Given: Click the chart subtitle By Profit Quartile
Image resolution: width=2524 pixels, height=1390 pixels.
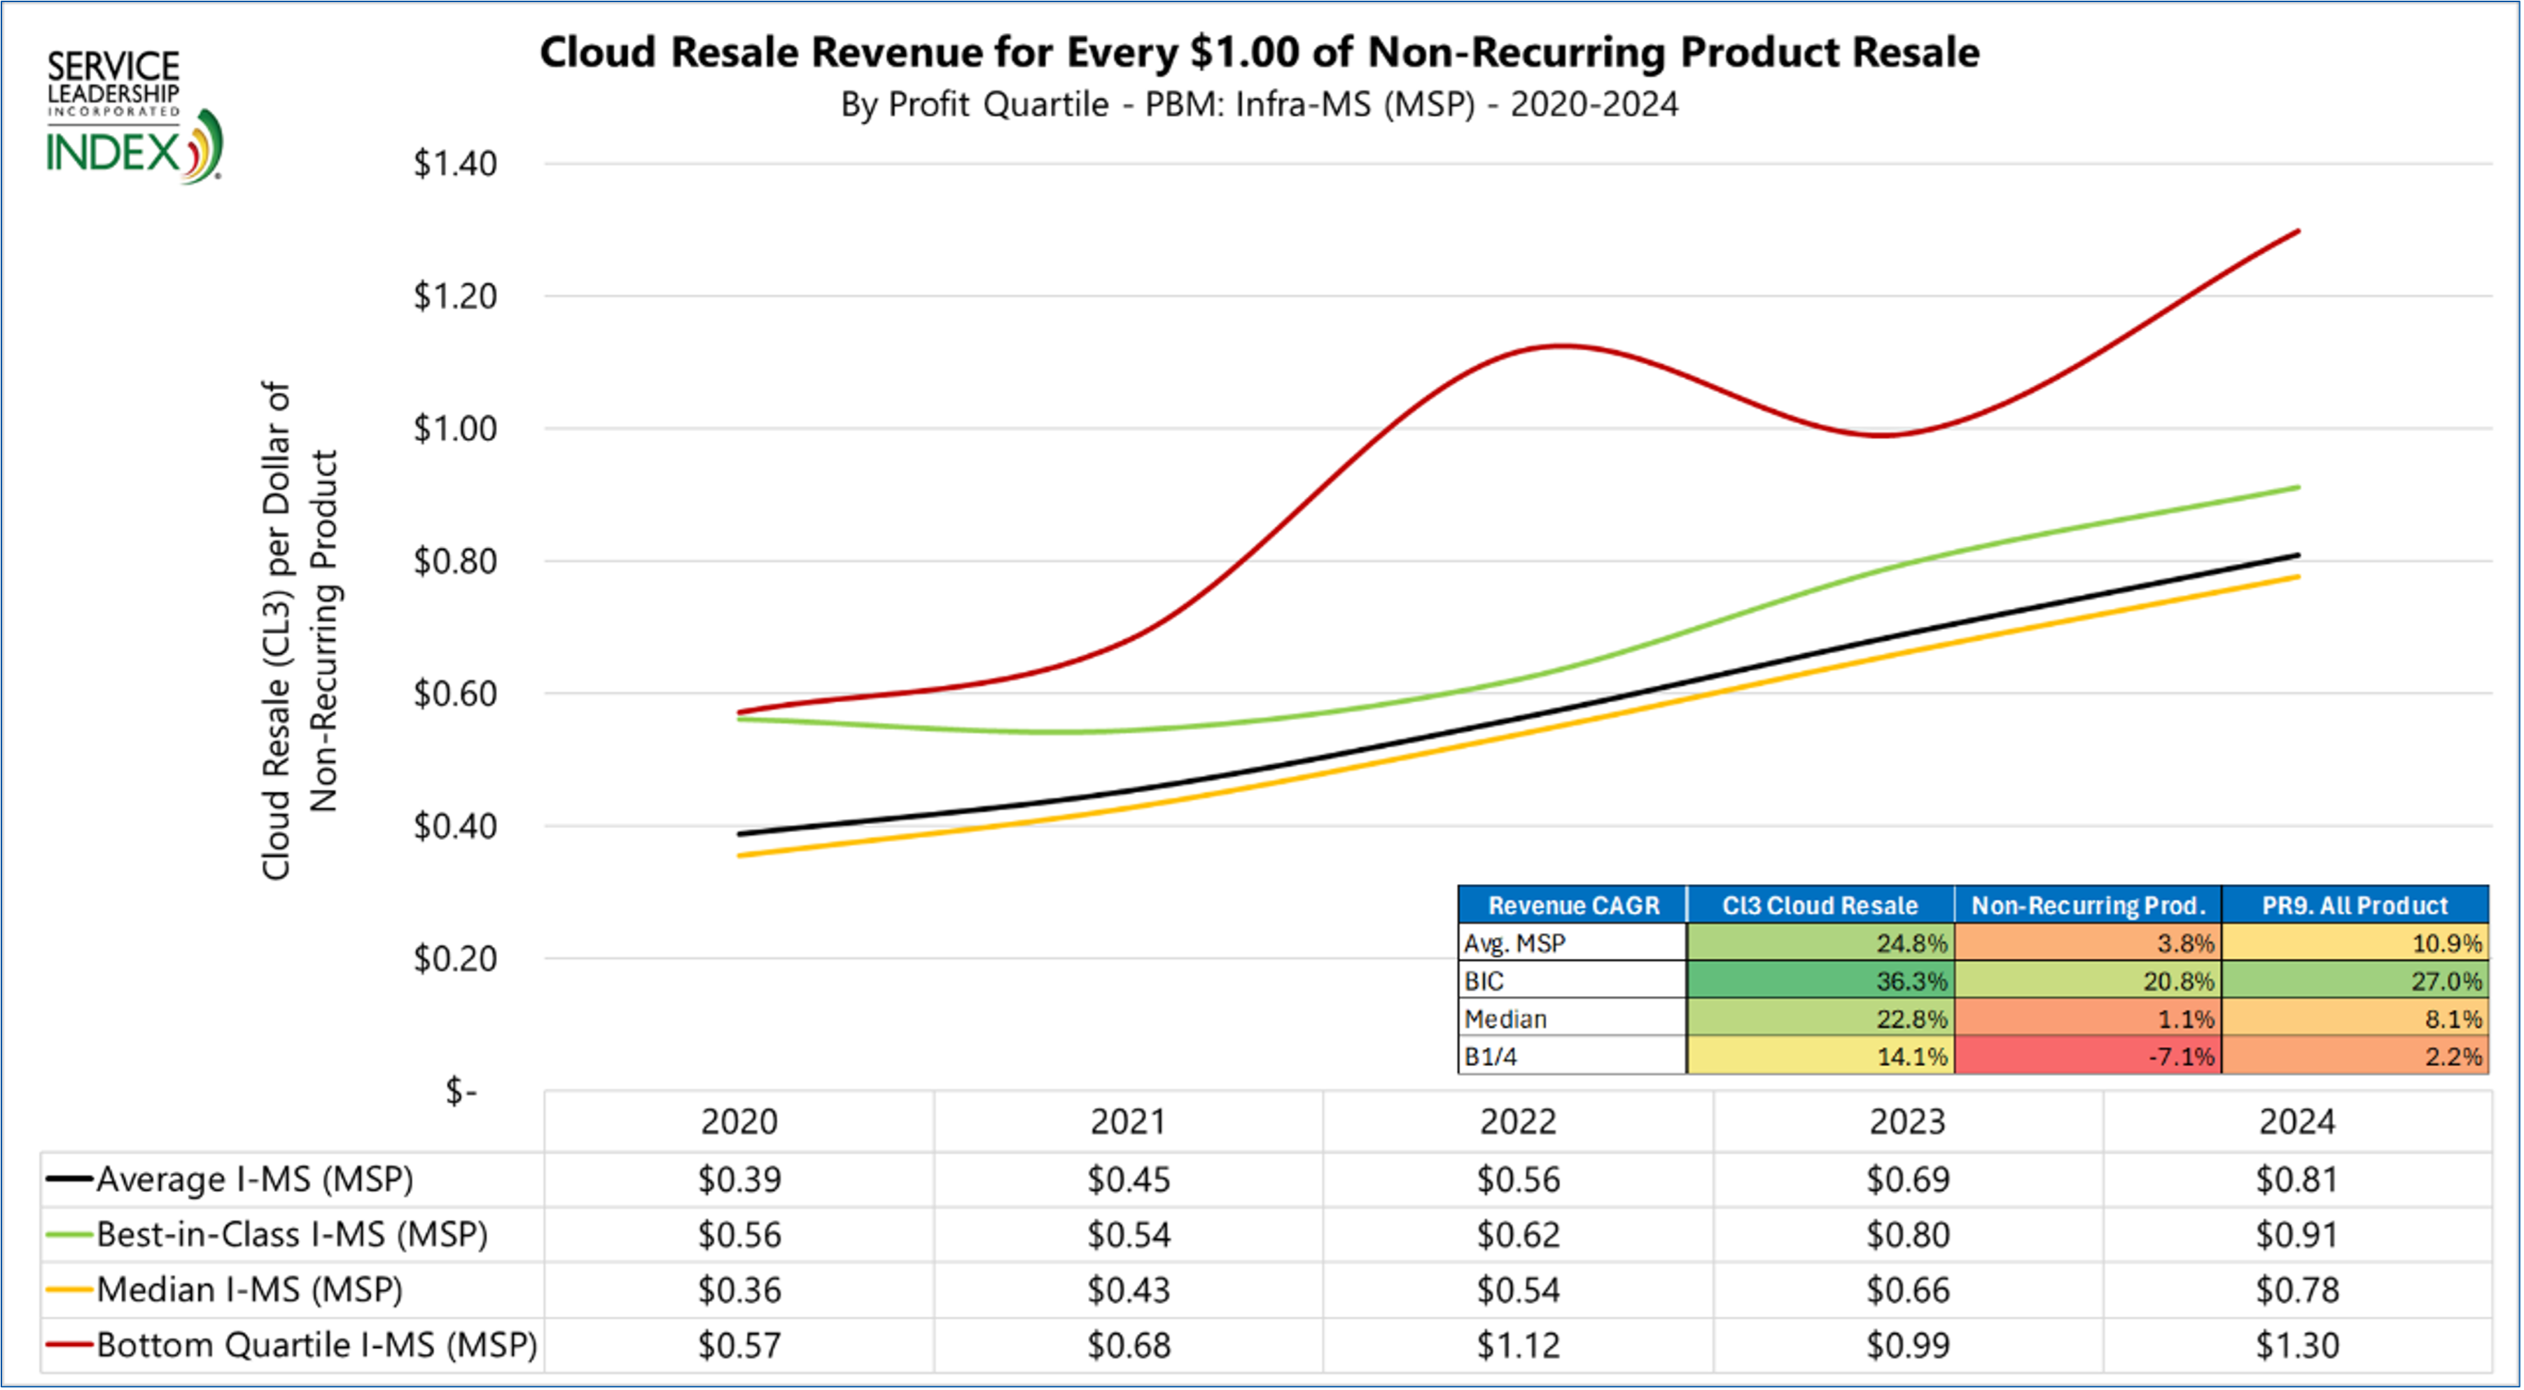Looking at the screenshot, I should pyautogui.click(x=1259, y=104).
